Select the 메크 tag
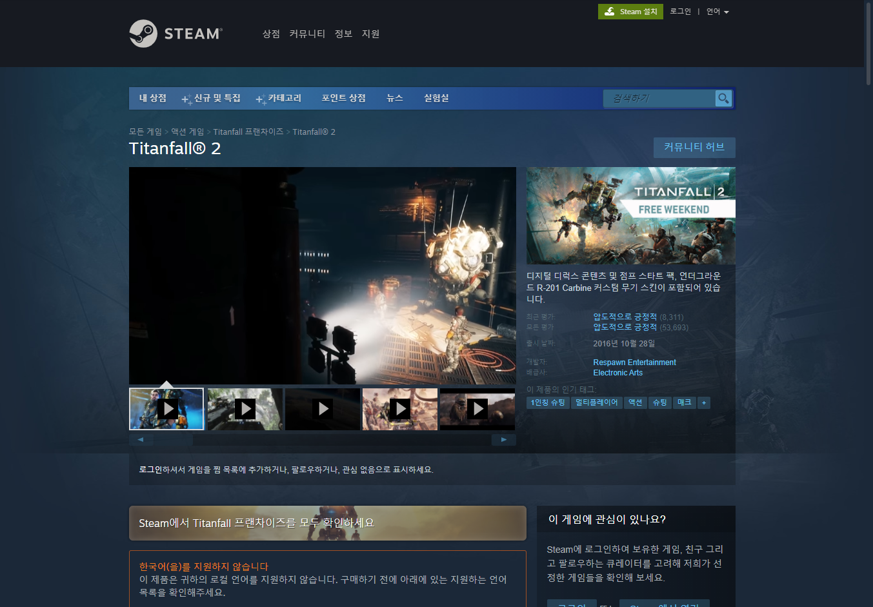 pyautogui.click(x=685, y=403)
